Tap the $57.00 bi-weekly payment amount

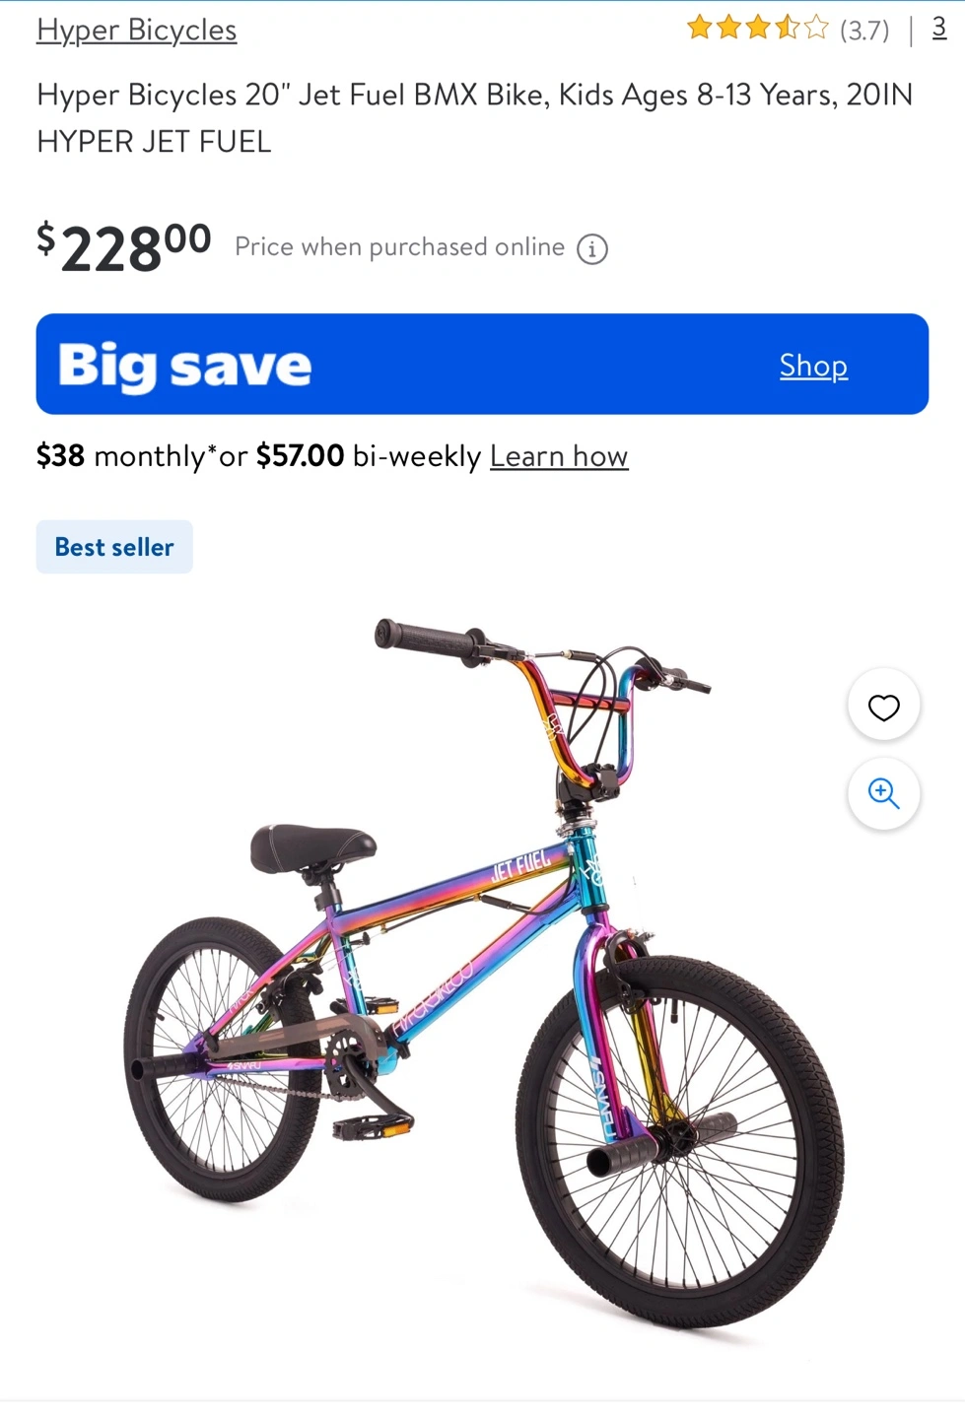tap(300, 455)
